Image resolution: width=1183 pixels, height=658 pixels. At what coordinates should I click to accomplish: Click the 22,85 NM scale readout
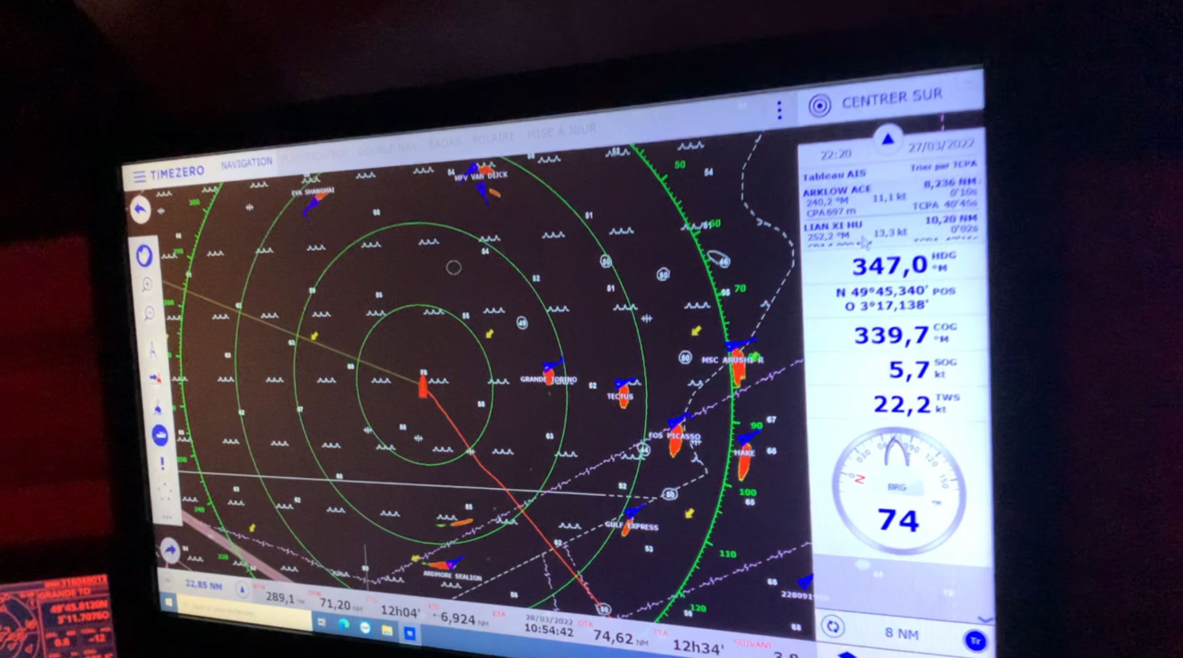click(x=204, y=585)
